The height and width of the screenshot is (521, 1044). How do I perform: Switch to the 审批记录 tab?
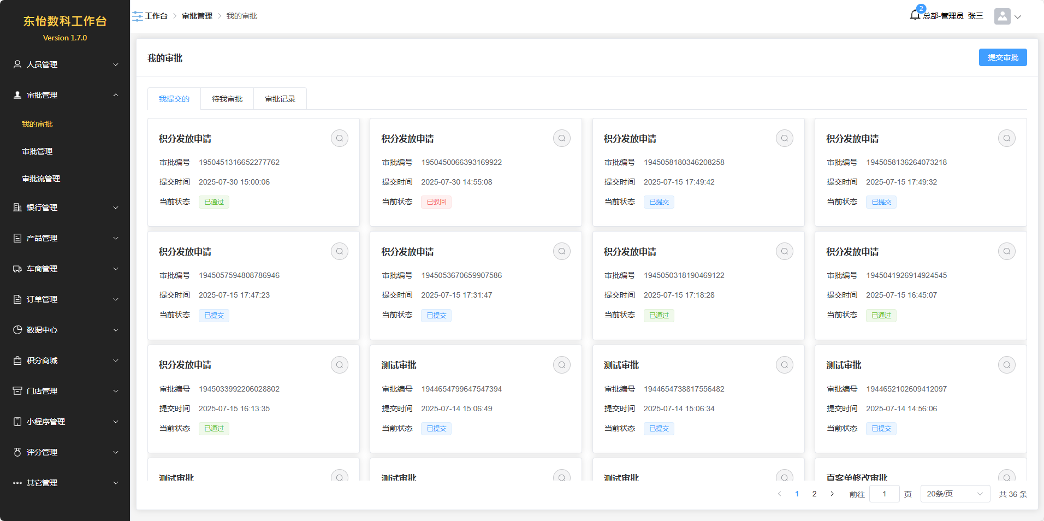pos(280,99)
